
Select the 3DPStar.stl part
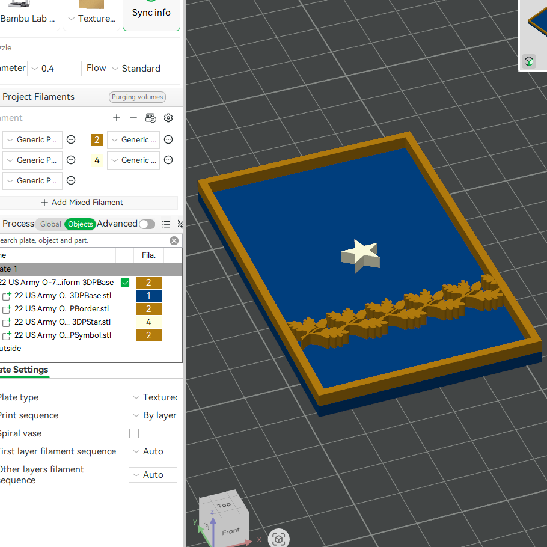(x=63, y=322)
